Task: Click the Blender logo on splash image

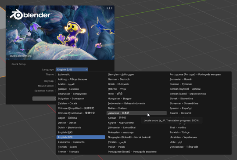Action: [30, 15]
